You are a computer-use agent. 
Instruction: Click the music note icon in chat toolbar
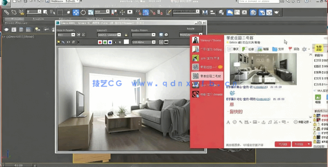(270, 122)
